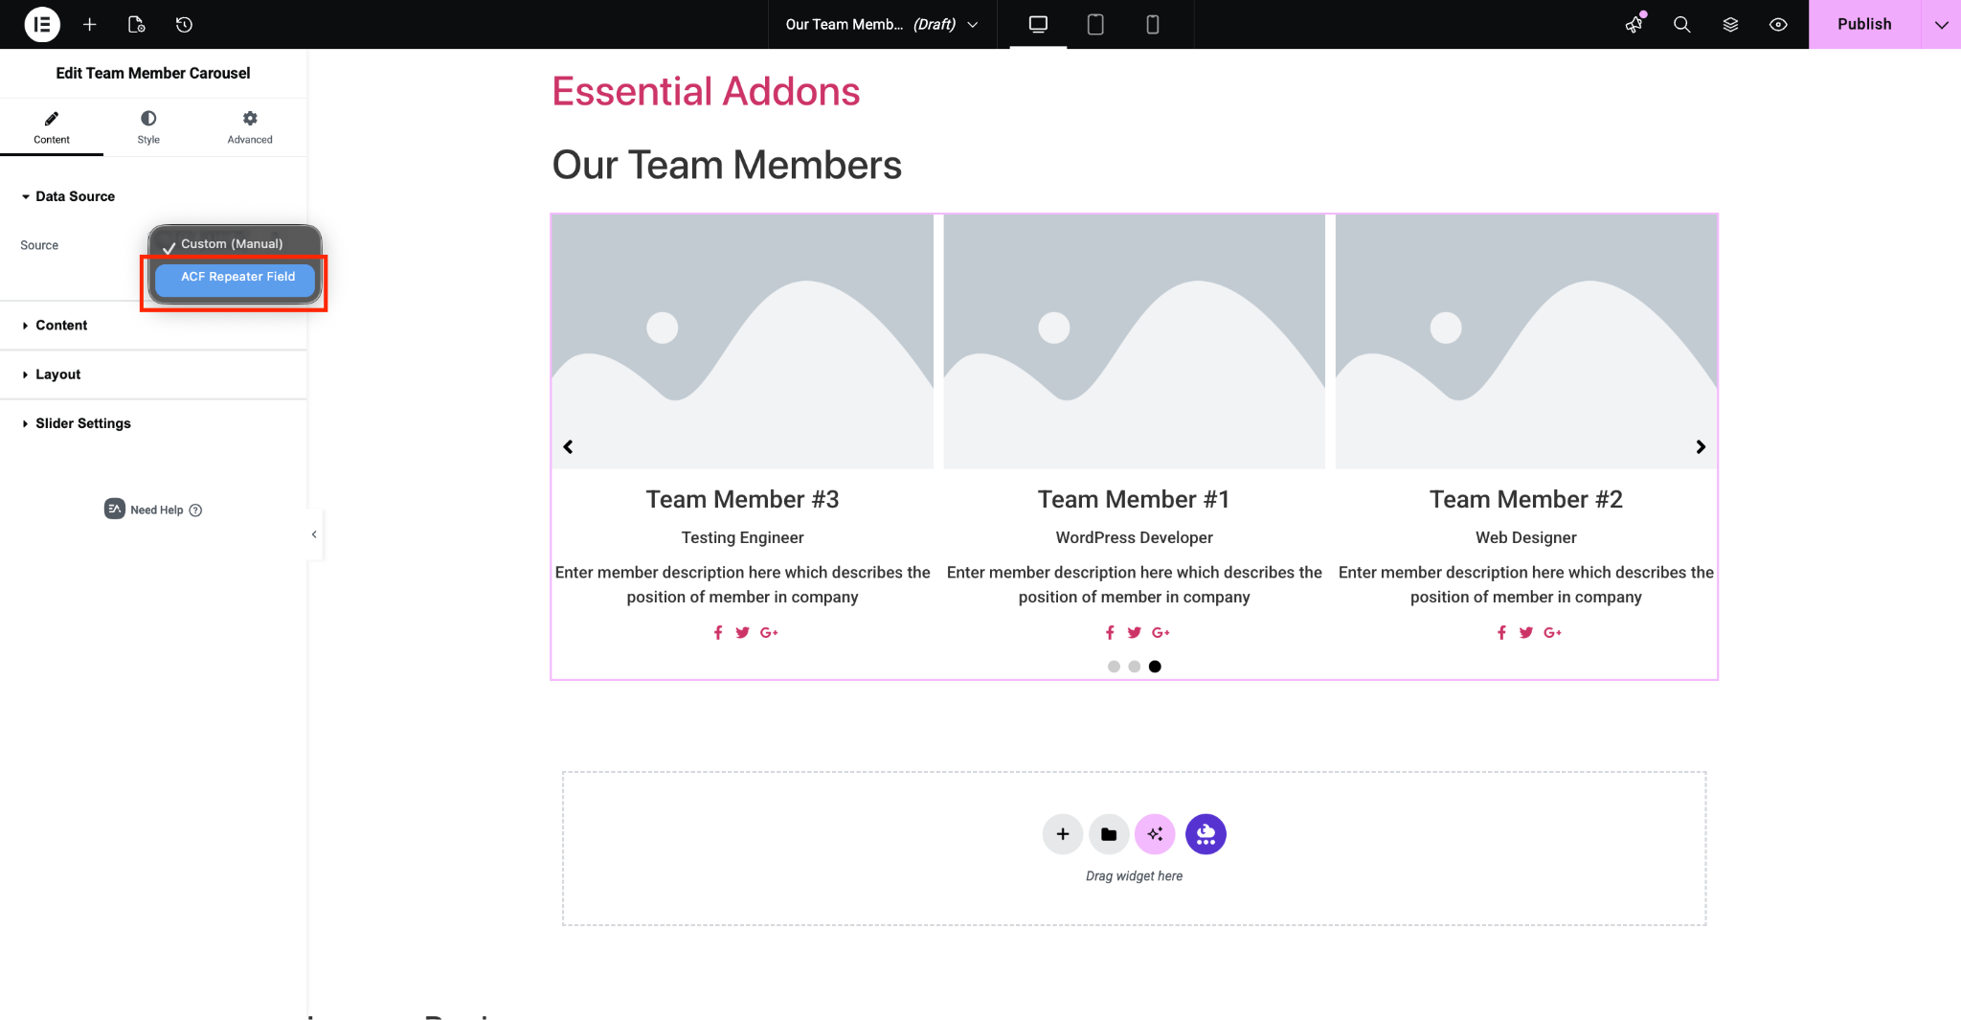Open the finder search icon

click(1682, 24)
